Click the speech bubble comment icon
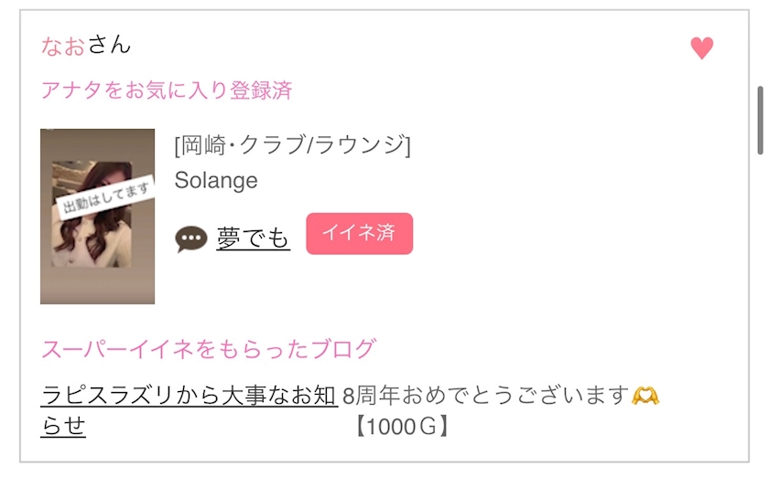The width and height of the screenshot is (769, 477). (191, 238)
